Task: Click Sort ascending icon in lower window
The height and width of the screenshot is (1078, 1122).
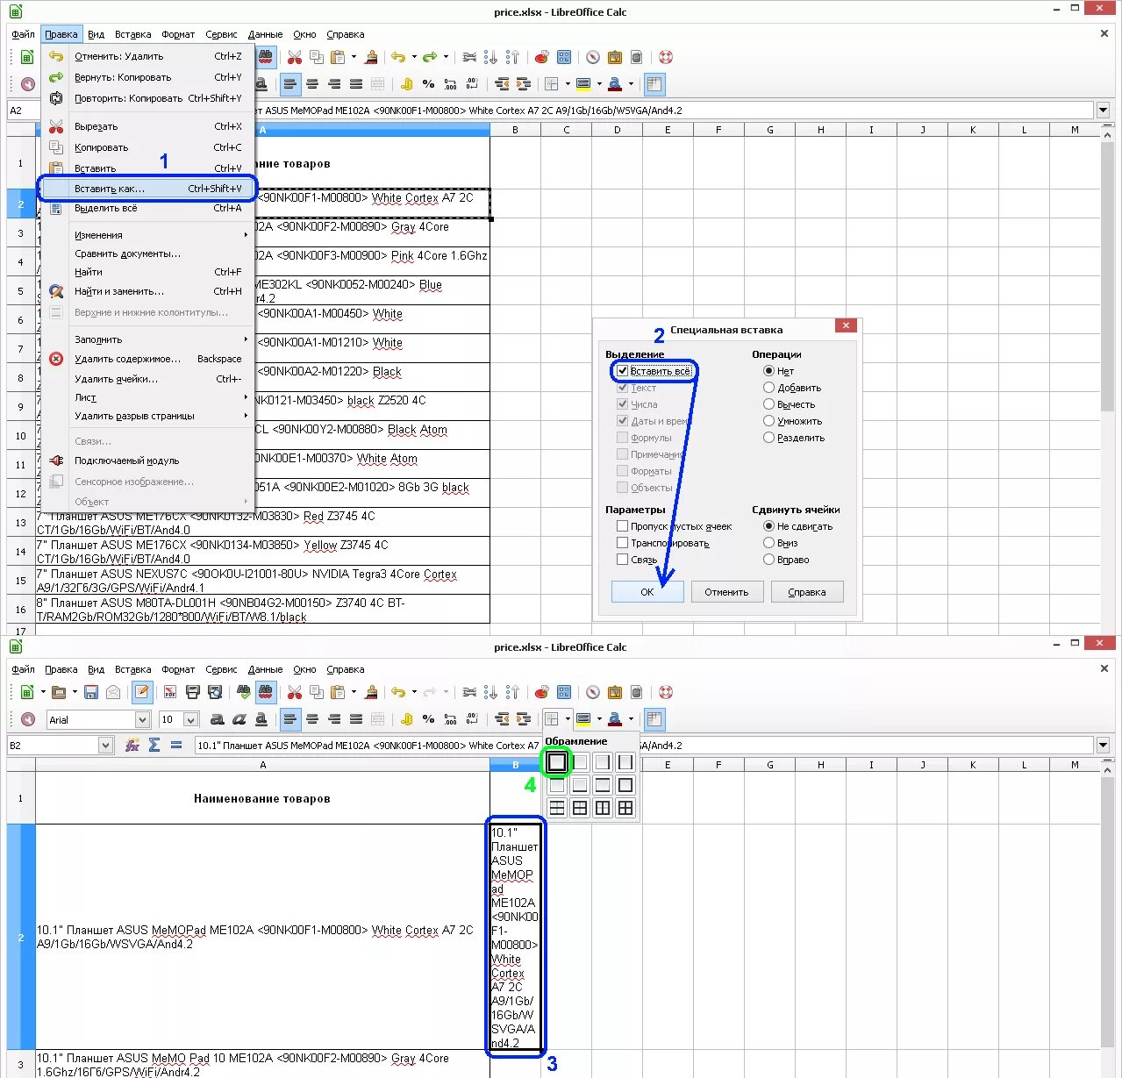Action: [x=490, y=692]
